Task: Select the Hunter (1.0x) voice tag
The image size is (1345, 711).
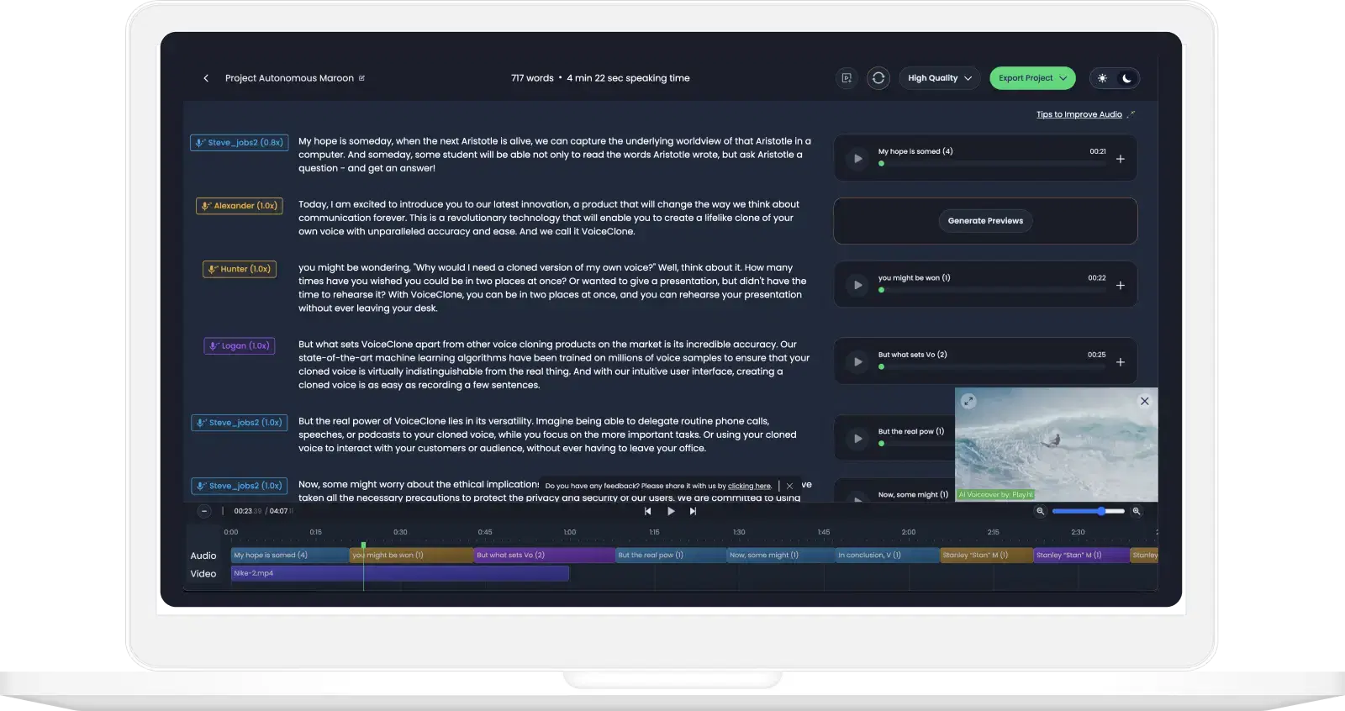Action: click(240, 269)
